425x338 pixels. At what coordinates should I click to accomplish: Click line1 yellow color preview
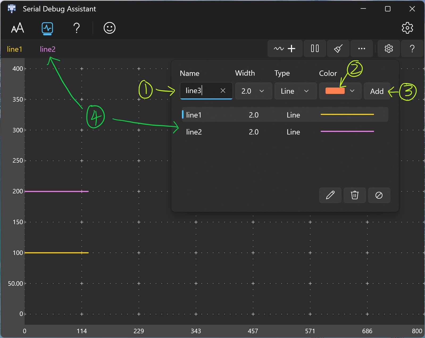(347, 114)
